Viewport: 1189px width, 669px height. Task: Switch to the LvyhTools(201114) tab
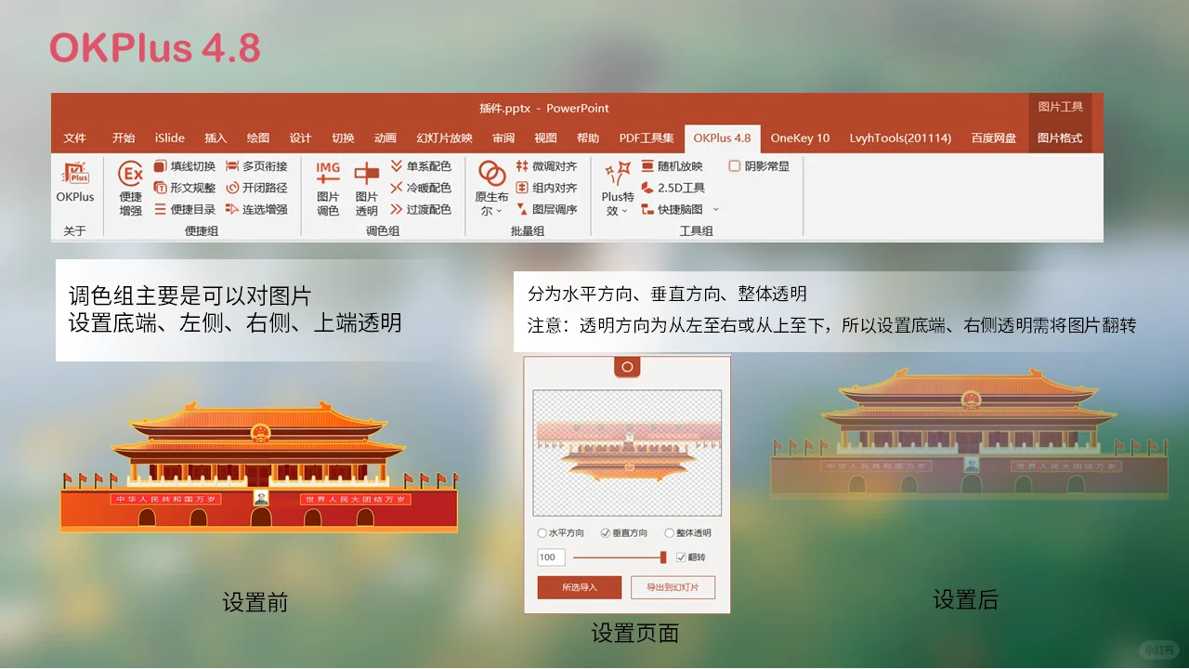[x=900, y=138]
